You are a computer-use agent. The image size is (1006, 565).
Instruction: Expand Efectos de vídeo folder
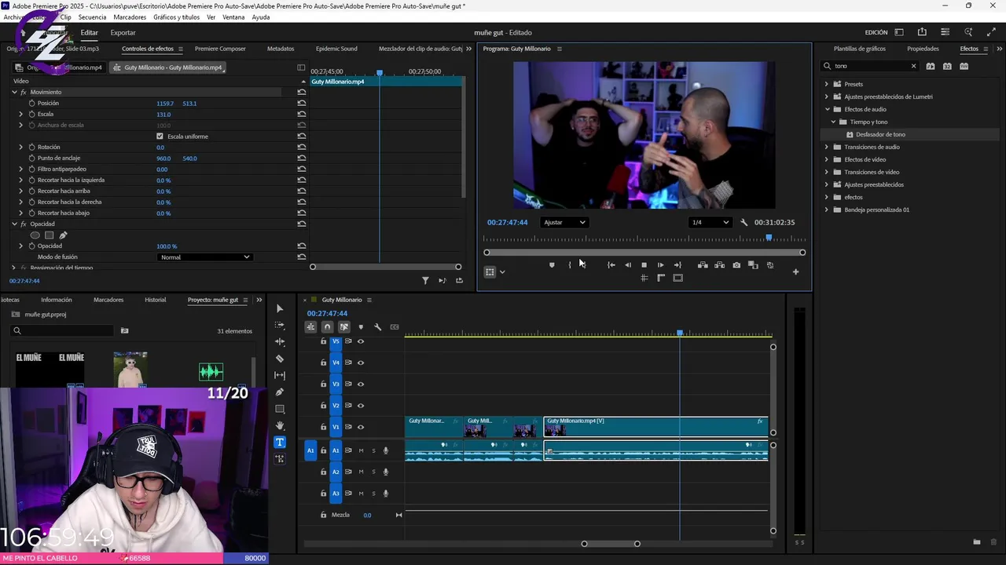pos(827,159)
